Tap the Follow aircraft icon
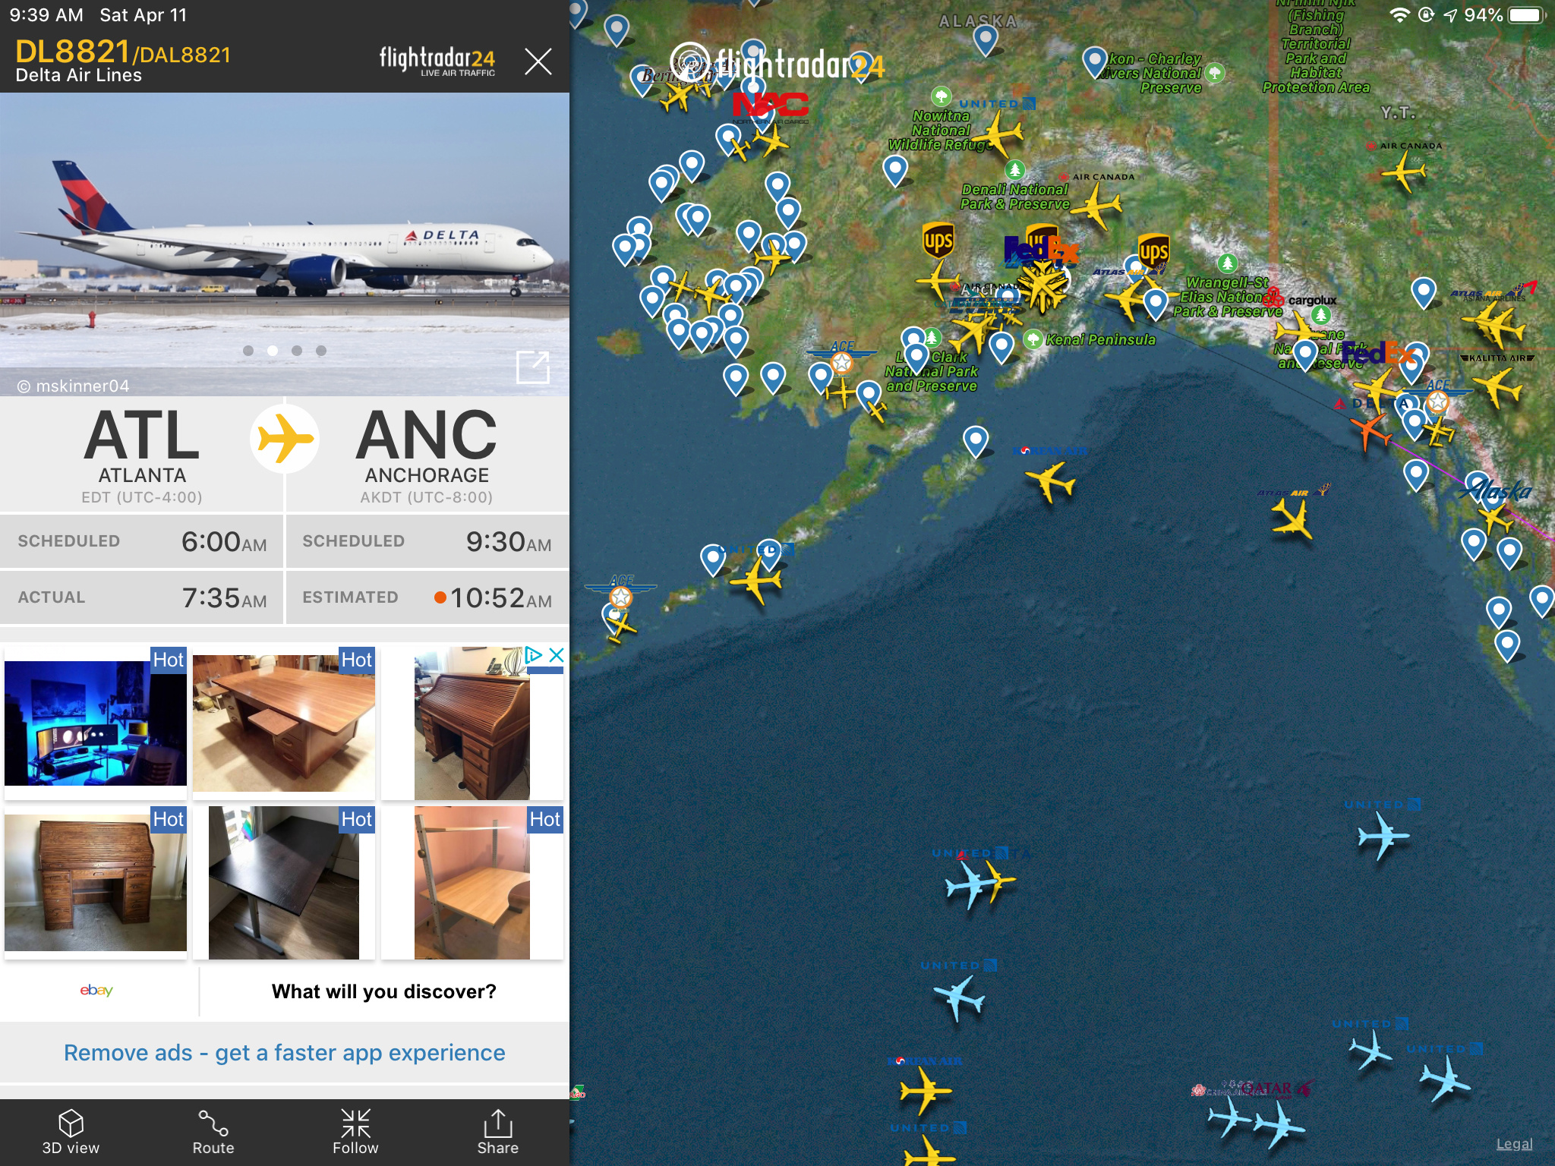1555x1166 pixels. (355, 1123)
